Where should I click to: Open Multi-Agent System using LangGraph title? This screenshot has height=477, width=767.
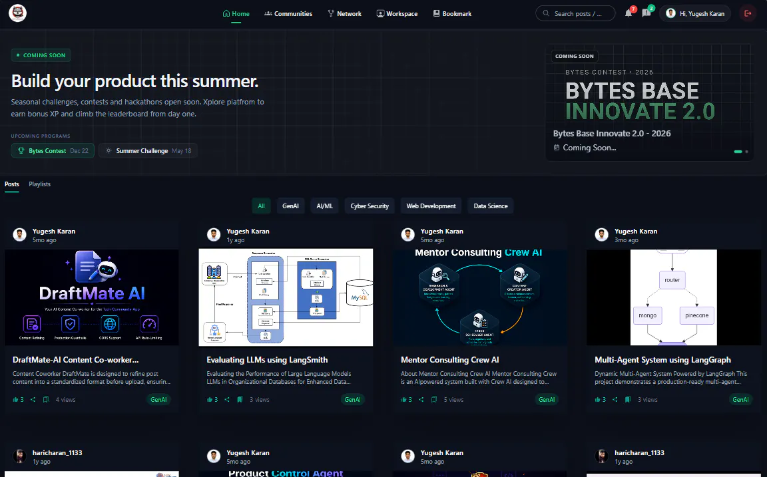663,360
